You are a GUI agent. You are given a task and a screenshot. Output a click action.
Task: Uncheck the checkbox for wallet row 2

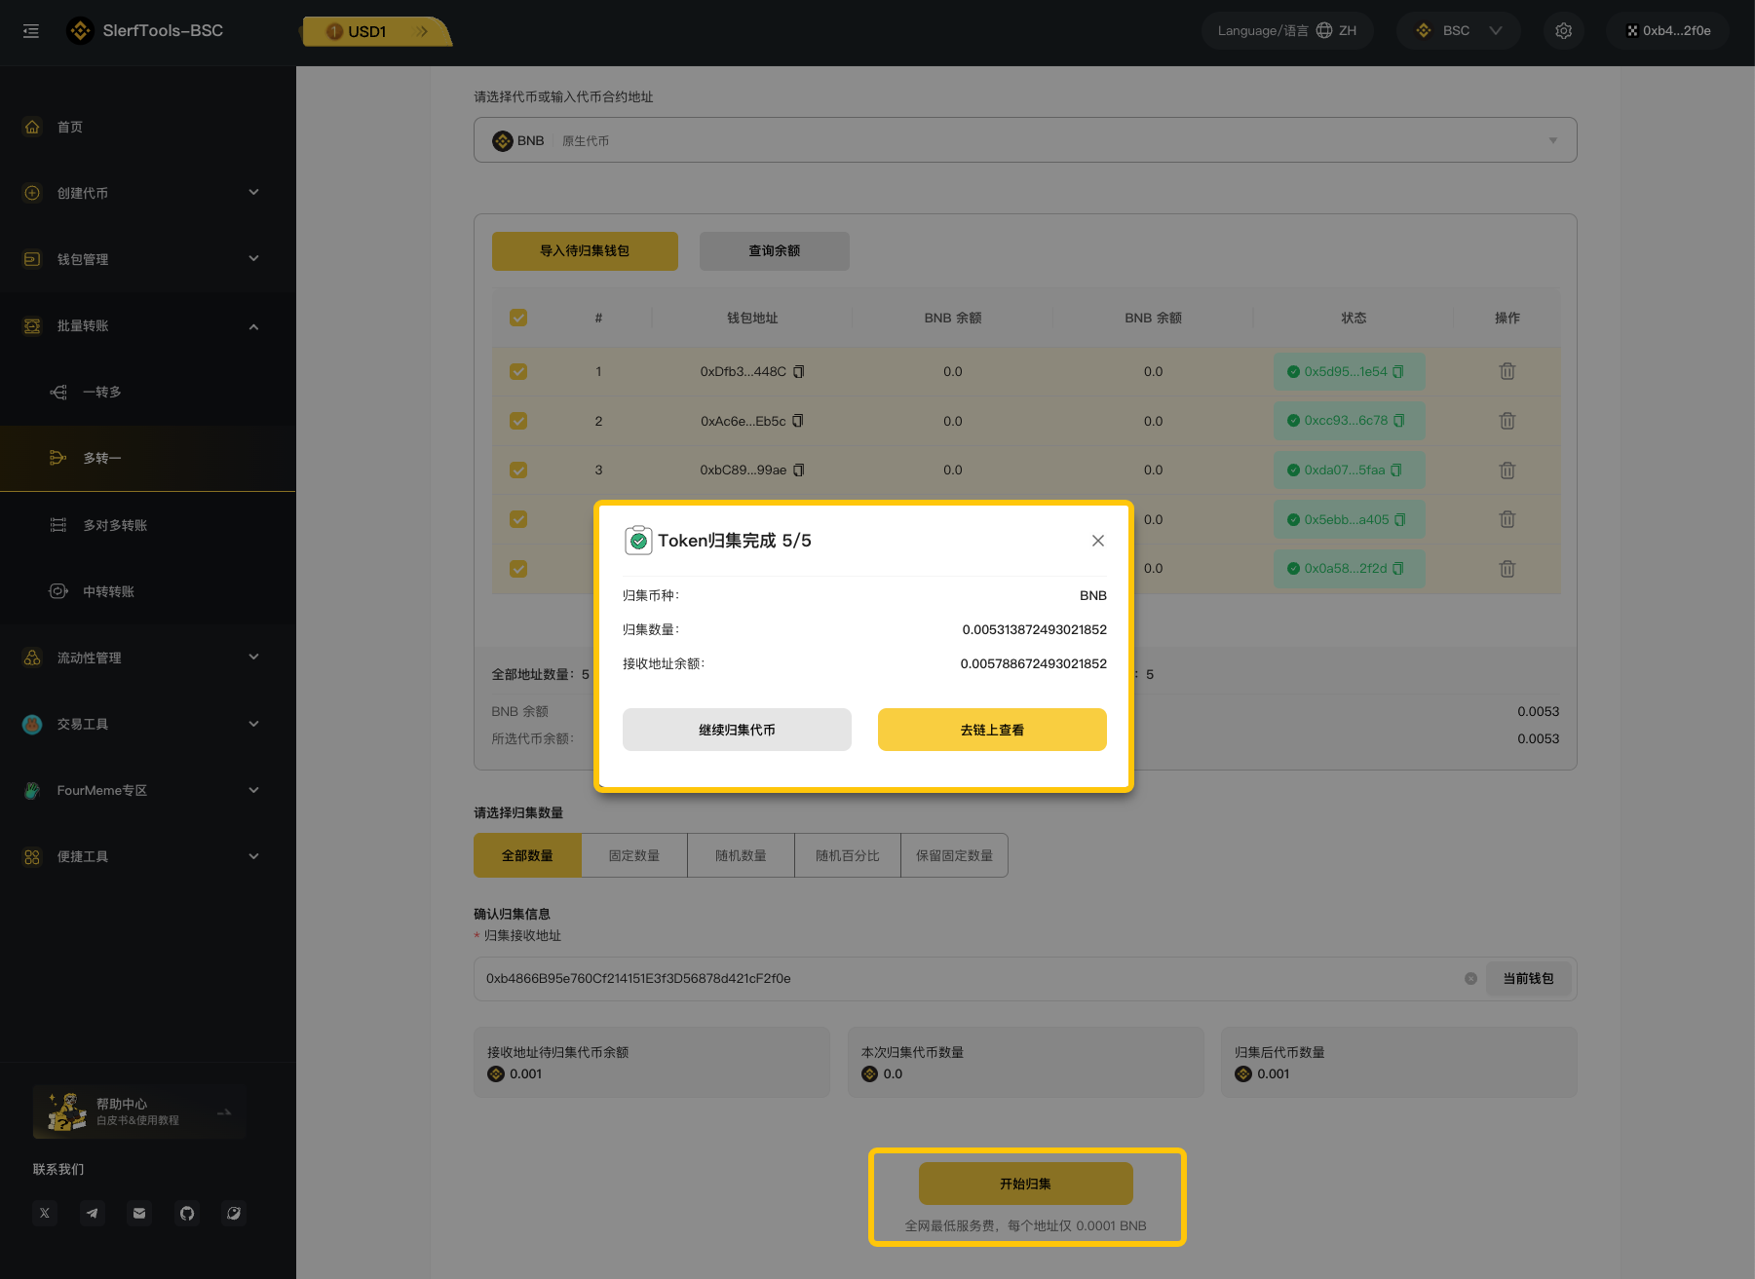(518, 421)
